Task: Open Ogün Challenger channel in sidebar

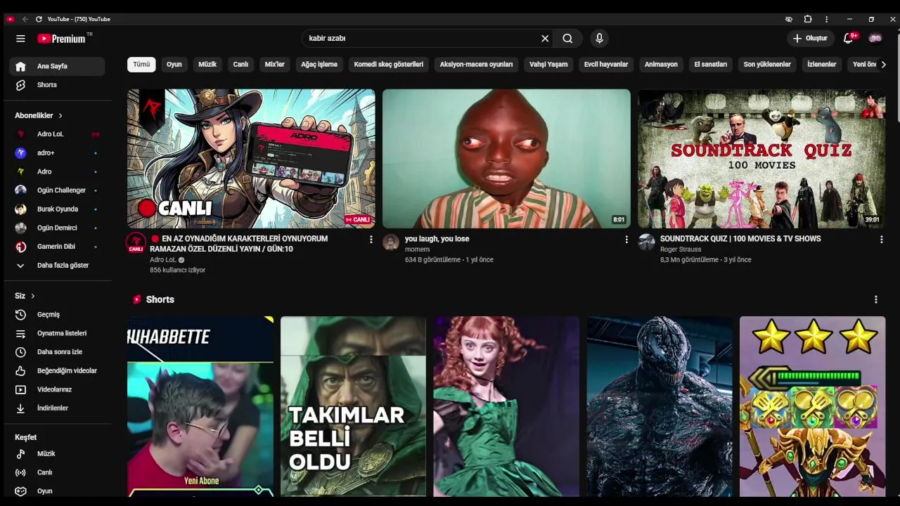Action: click(57, 190)
